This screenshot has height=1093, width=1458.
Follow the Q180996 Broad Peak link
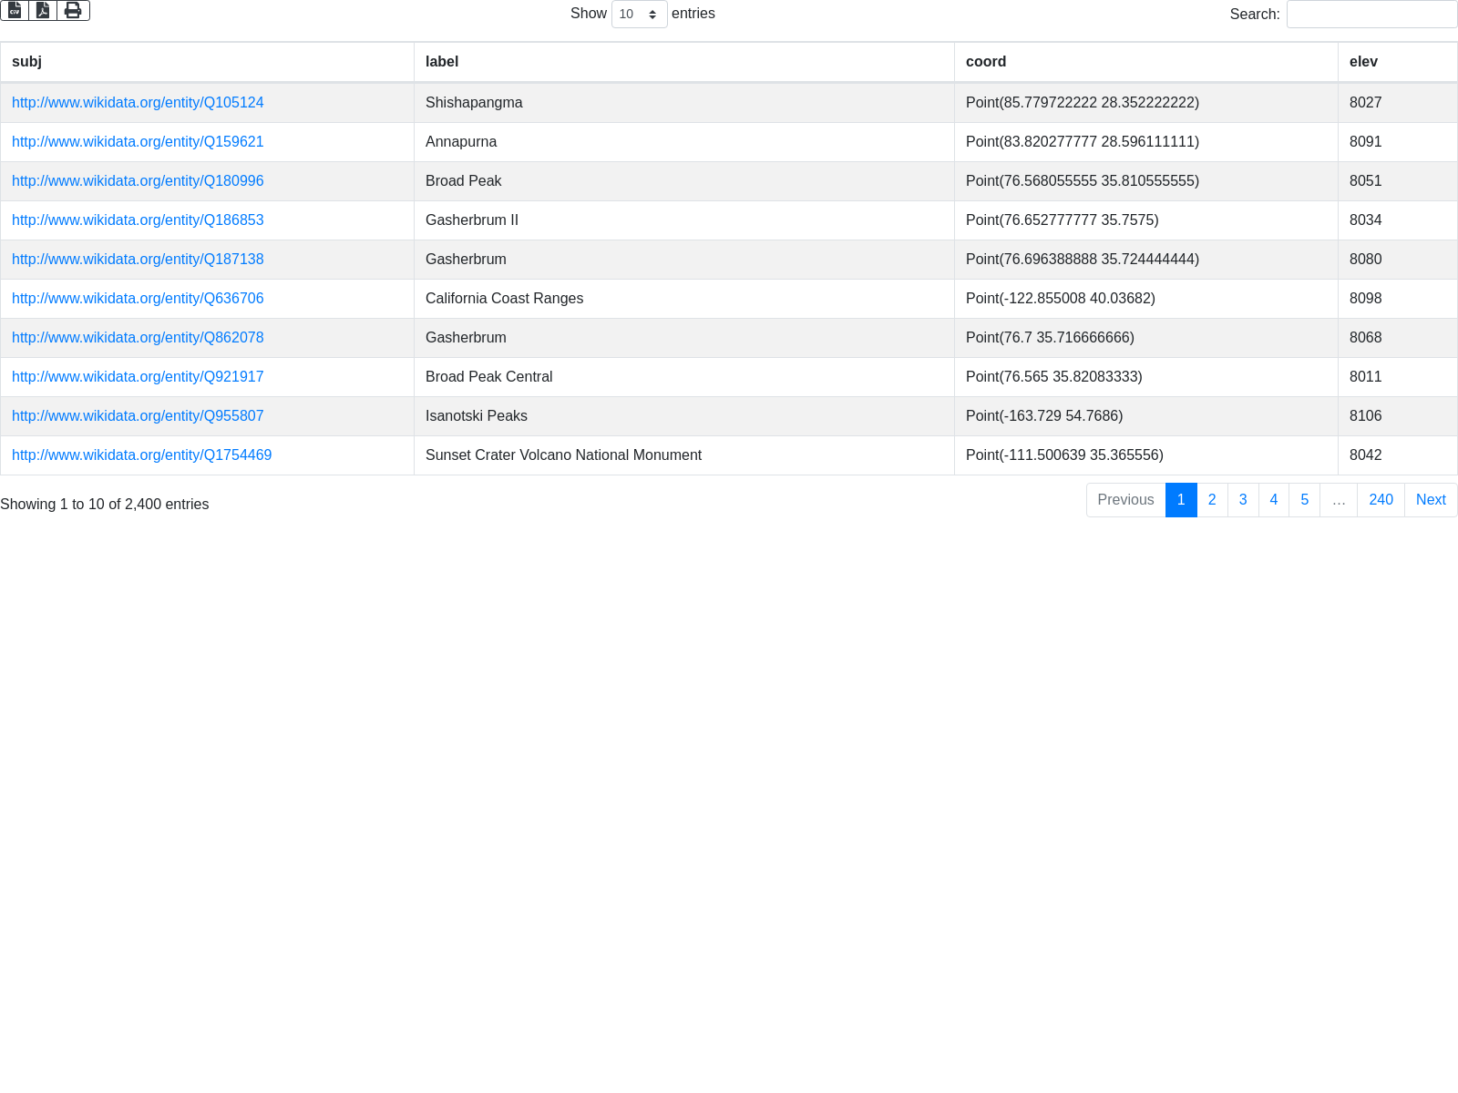click(138, 181)
